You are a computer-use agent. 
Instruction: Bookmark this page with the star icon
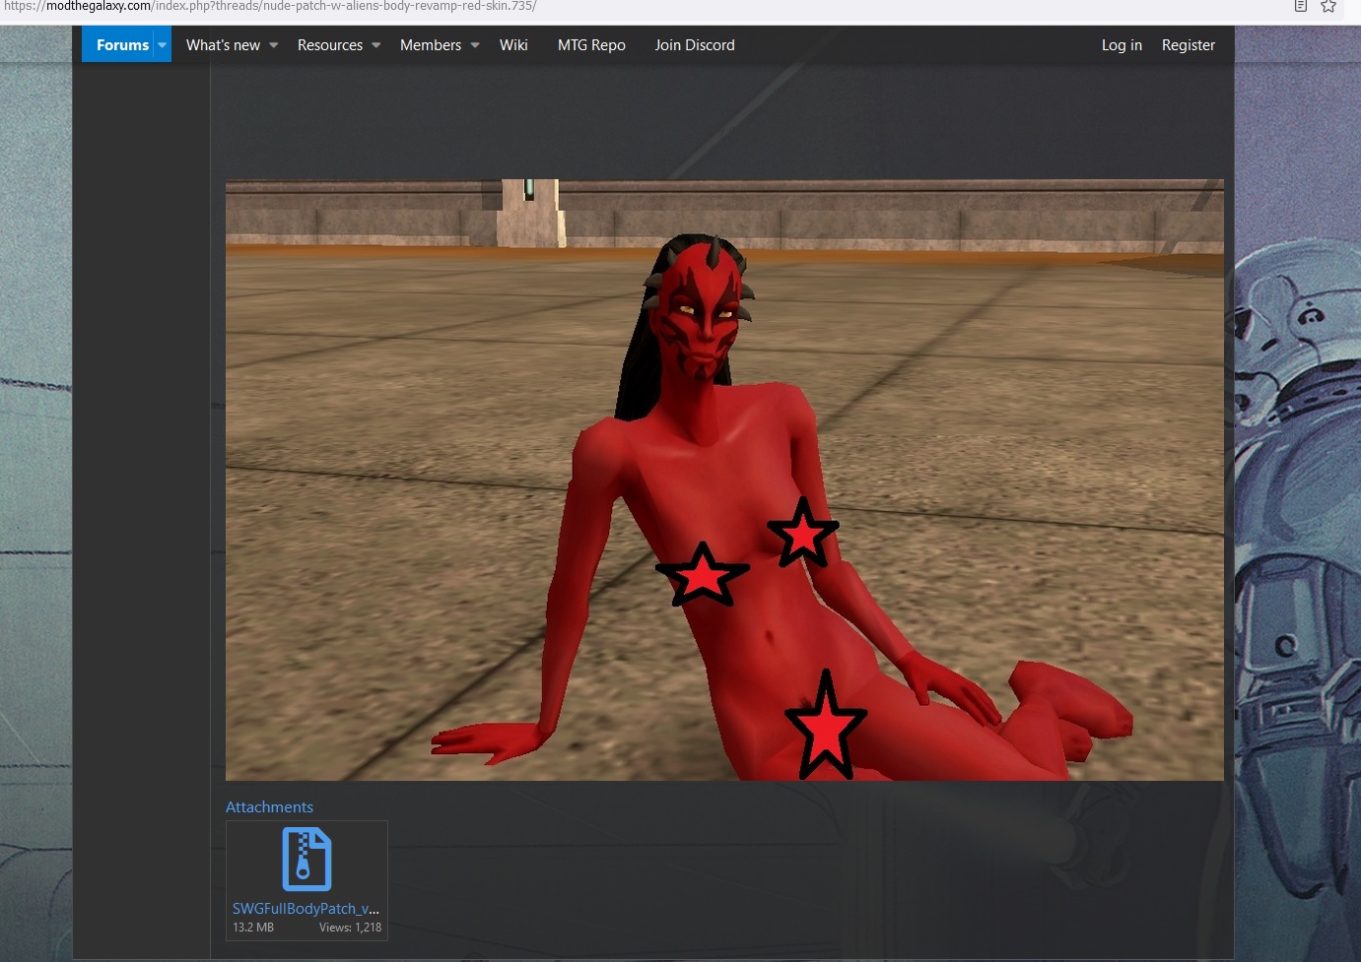(1328, 6)
